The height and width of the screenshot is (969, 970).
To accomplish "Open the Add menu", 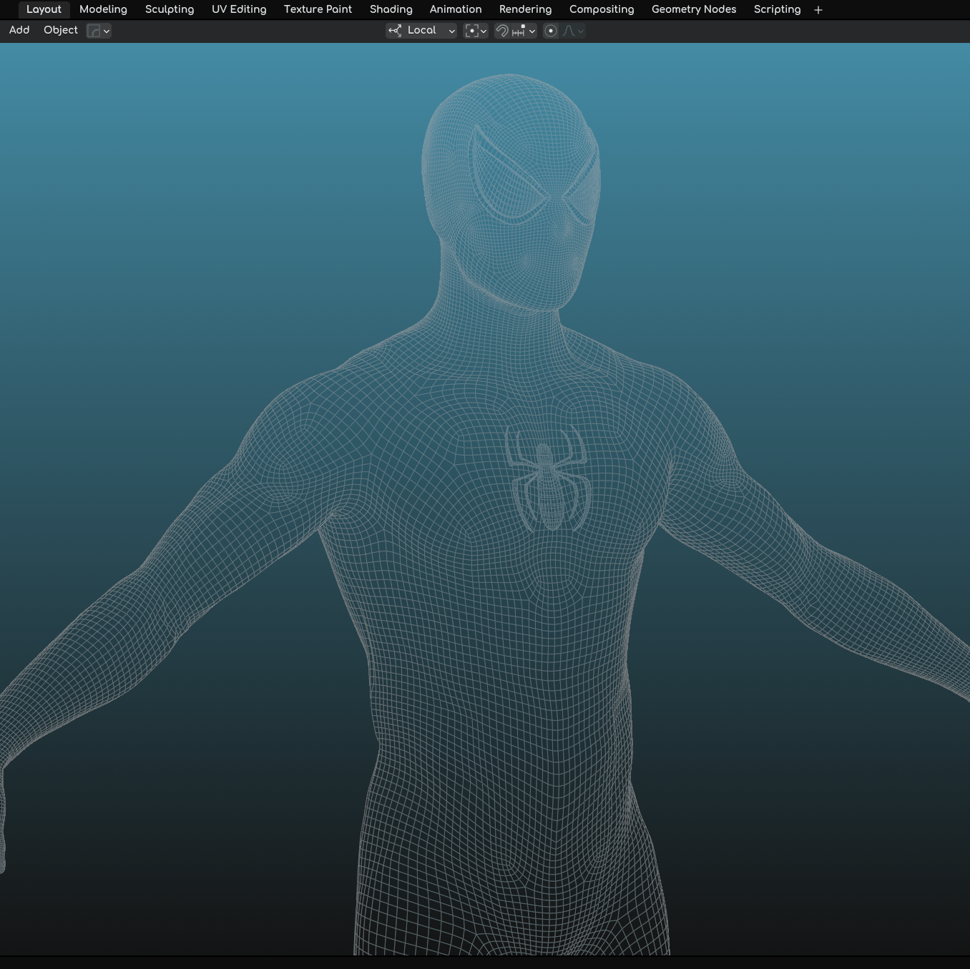I will click(x=19, y=30).
